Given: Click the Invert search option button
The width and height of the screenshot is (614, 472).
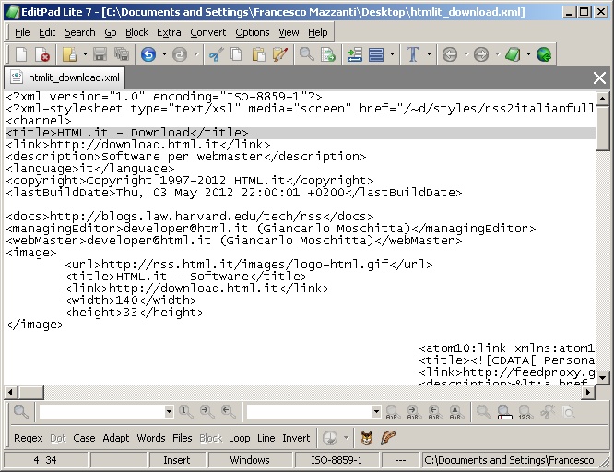Looking at the screenshot, I should point(296,438).
